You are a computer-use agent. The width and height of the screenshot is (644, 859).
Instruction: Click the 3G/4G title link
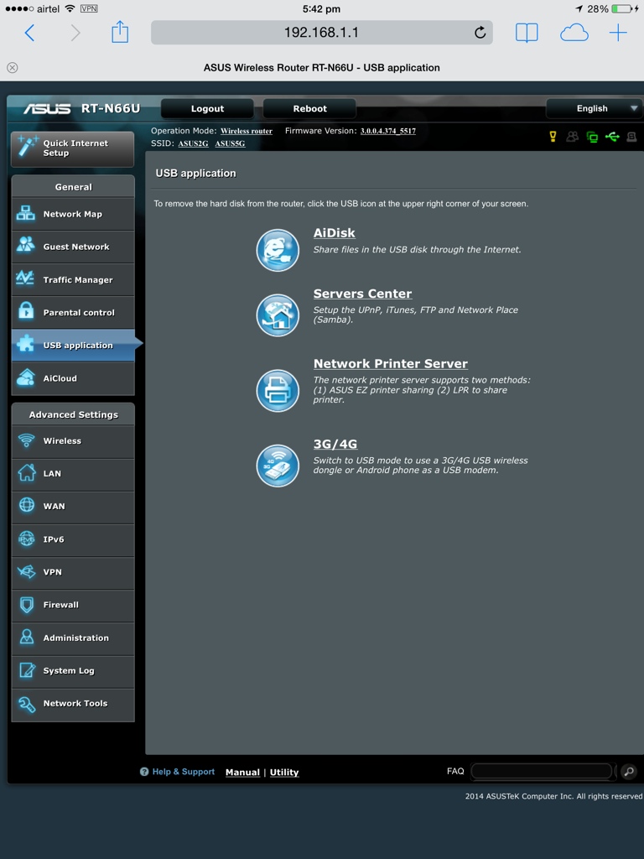[335, 445]
